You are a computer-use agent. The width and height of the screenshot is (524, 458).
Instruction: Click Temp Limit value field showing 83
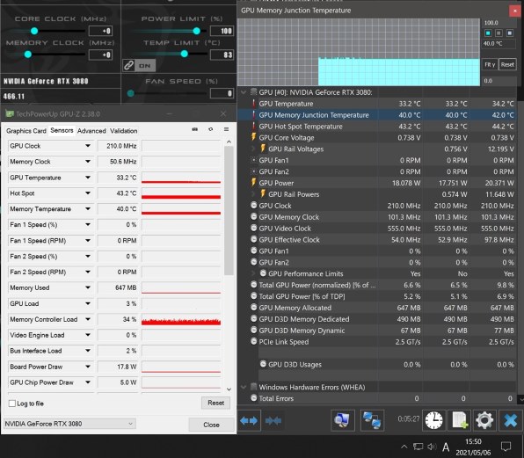coord(222,55)
